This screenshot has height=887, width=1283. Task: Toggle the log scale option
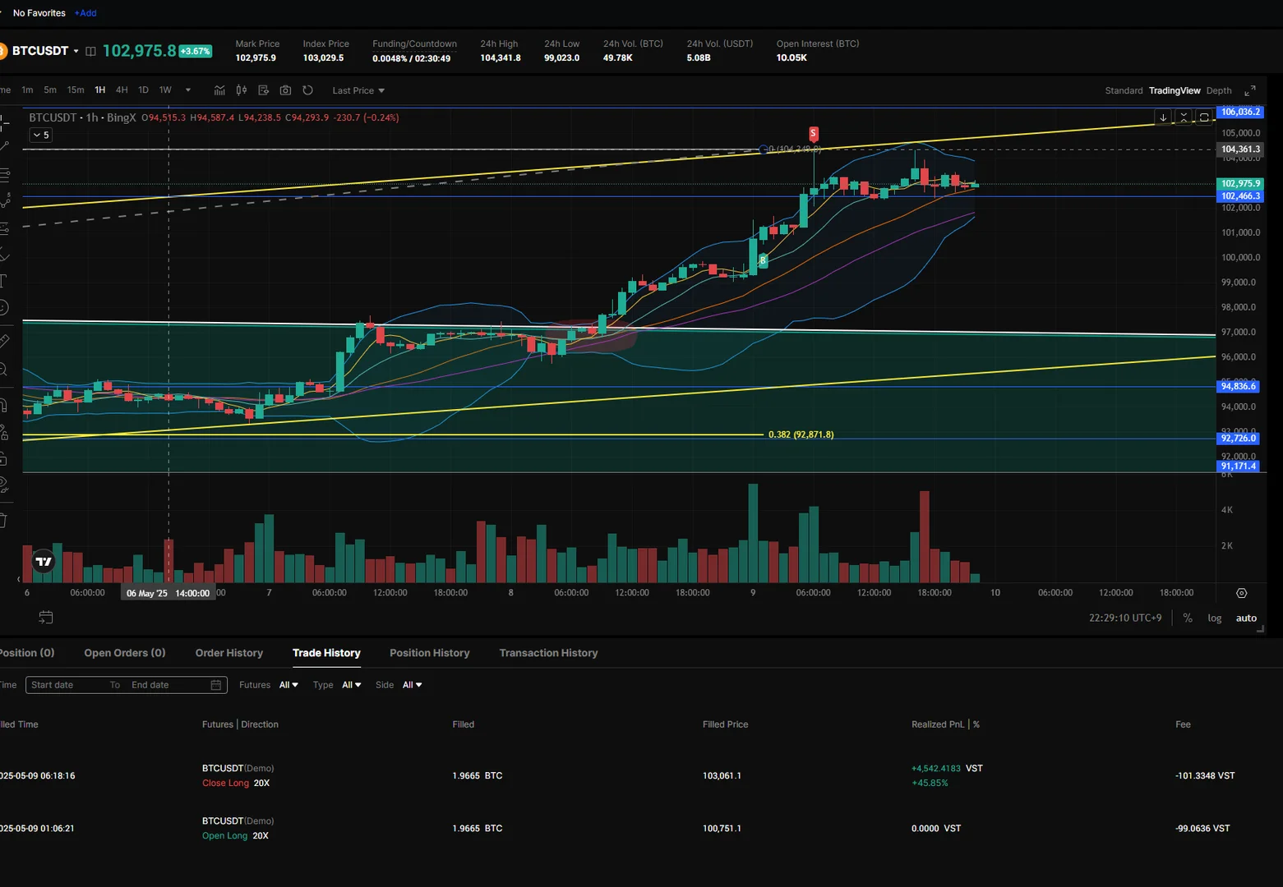[1214, 618]
